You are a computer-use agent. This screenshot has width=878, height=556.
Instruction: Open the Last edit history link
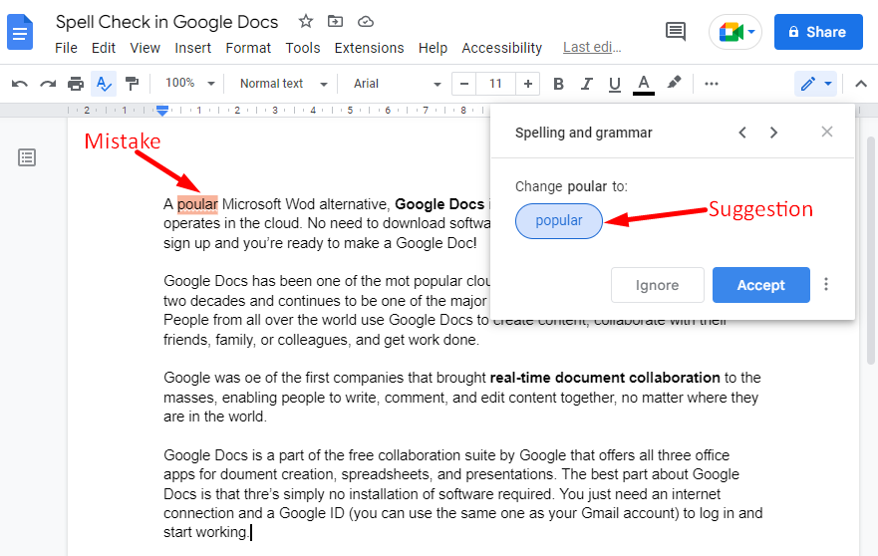[592, 47]
